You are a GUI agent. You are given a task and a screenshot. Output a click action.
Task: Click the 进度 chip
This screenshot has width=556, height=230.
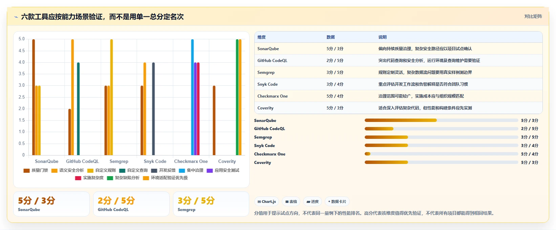point(313,202)
